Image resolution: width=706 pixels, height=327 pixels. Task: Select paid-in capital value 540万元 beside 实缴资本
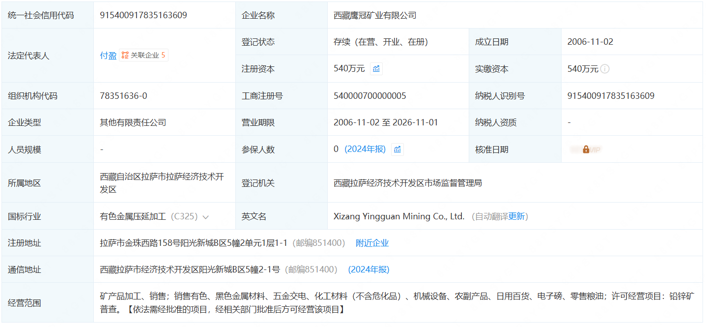coord(583,69)
